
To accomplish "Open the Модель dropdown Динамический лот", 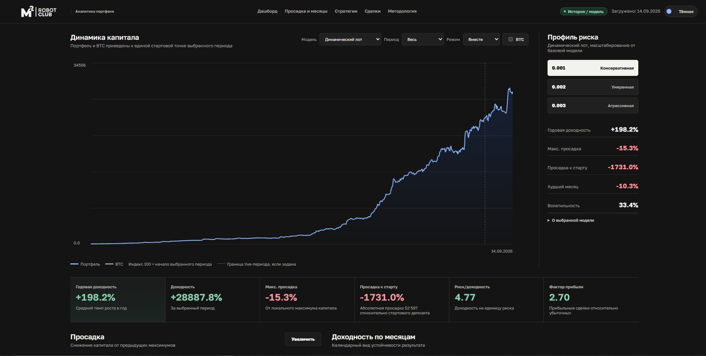I will 350,39.
